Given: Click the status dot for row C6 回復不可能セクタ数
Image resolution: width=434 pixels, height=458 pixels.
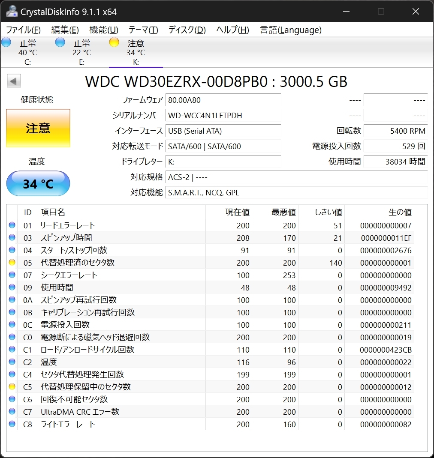Looking at the screenshot, I should point(12,399).
